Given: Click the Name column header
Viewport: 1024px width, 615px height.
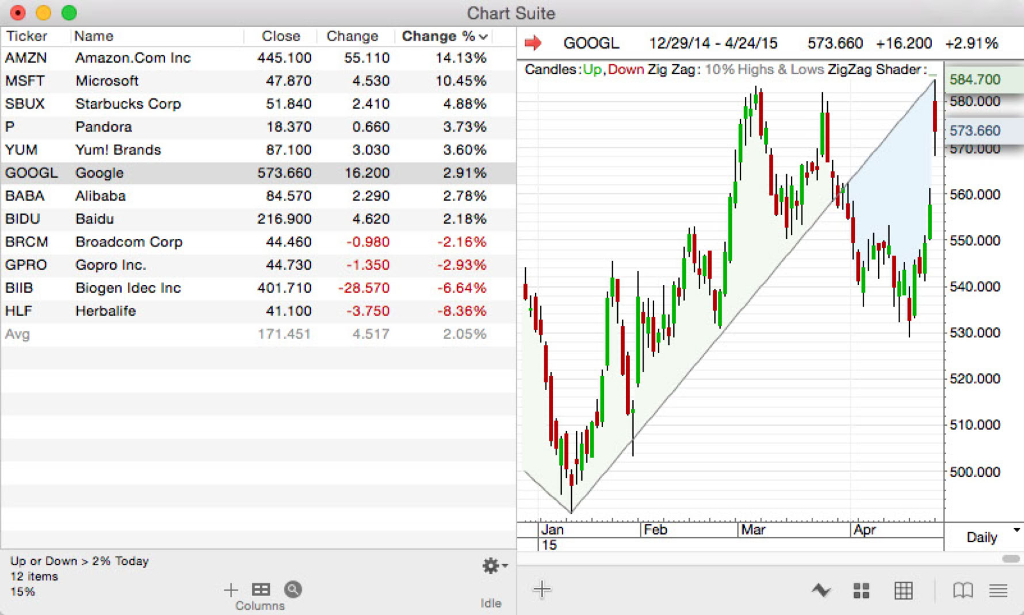Looking at the screenshot, I should pos(94,36).
